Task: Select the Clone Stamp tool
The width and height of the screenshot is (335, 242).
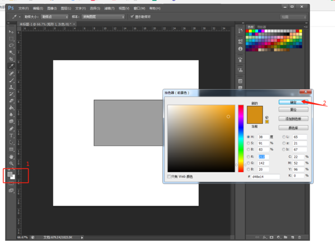Action: pos(11,87)
